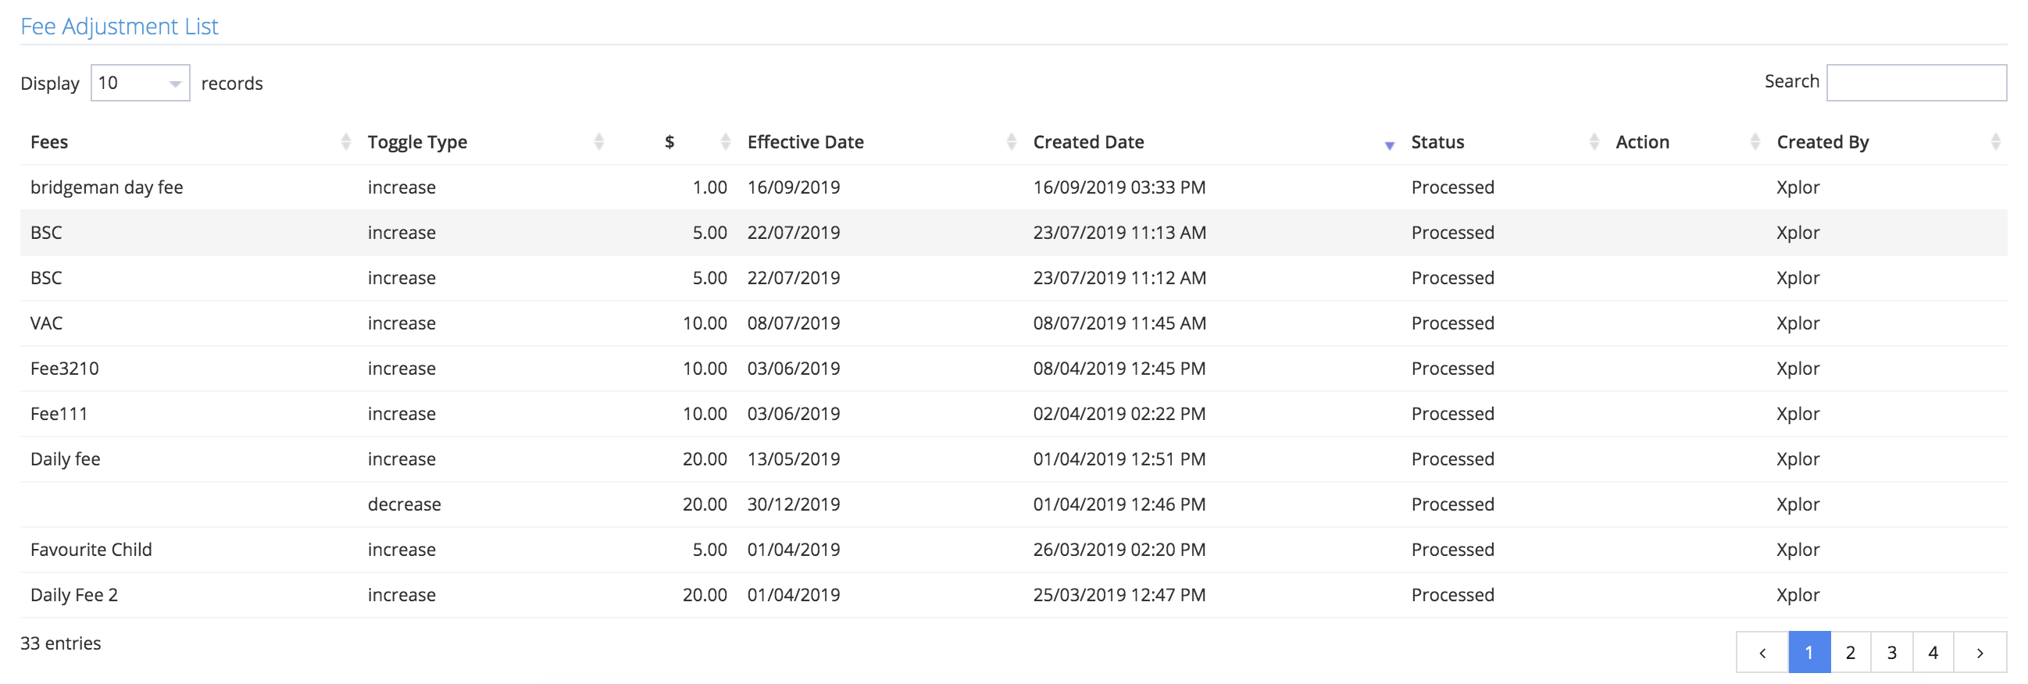Jump to page 2 of results
The width and height of the screenshot is (2028, 684).
(x=1850, y=653)
